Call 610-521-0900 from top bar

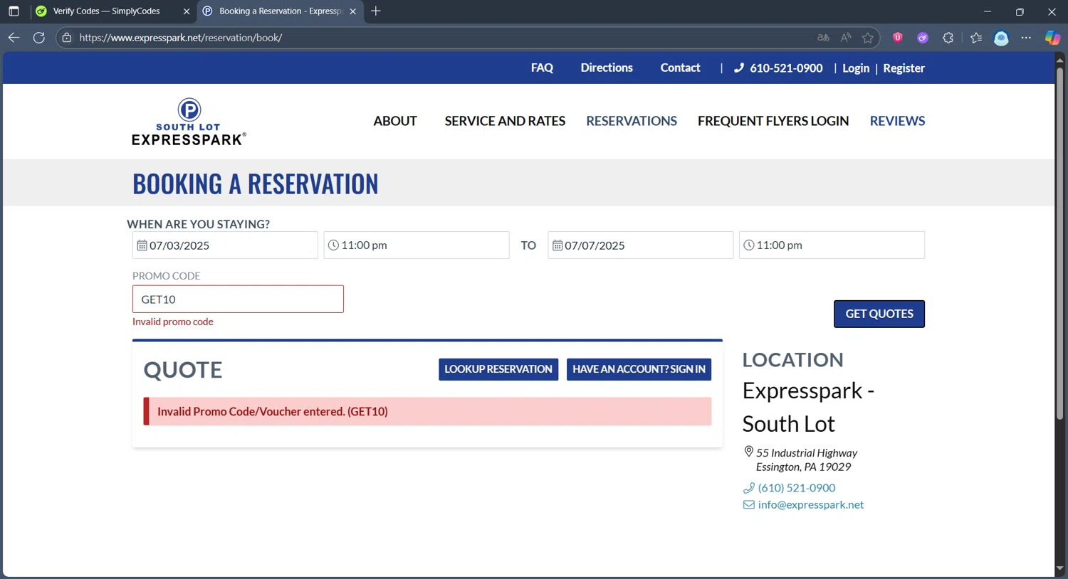pos(786,68)
